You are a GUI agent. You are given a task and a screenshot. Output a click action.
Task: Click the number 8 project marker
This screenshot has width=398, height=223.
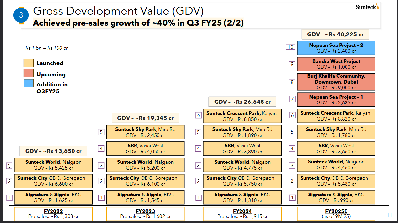(292, 82)
